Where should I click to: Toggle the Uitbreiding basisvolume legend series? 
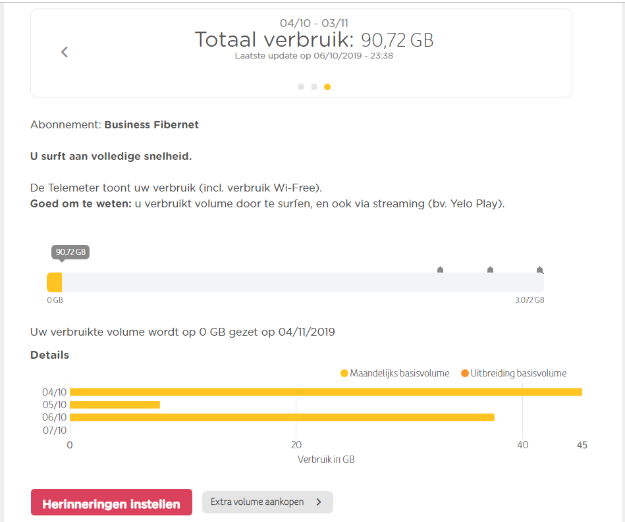513,373
